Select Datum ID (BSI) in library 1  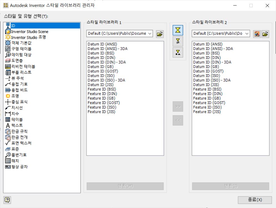(x=101, y=53)
